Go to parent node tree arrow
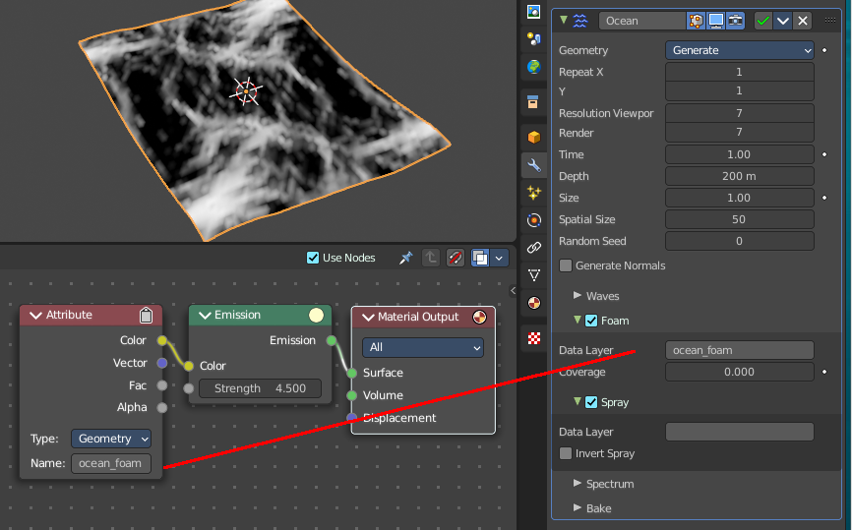Viewport: 852px width, 530px height. tap(430, 258)
